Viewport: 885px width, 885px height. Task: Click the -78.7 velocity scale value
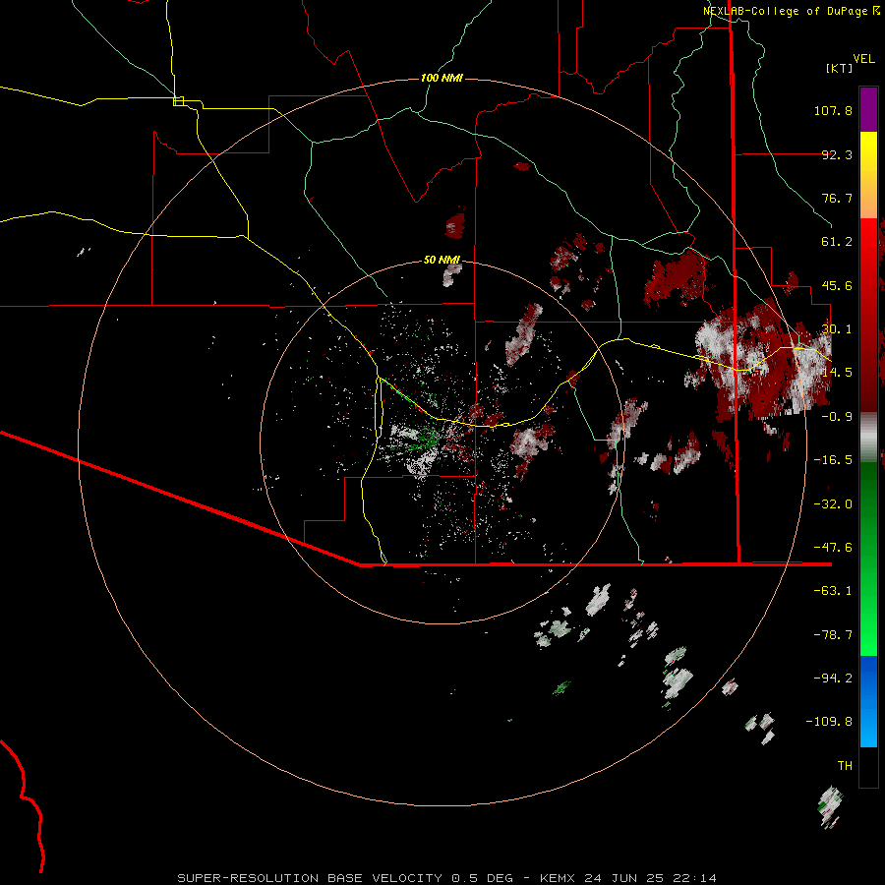[x=833, y=635]
